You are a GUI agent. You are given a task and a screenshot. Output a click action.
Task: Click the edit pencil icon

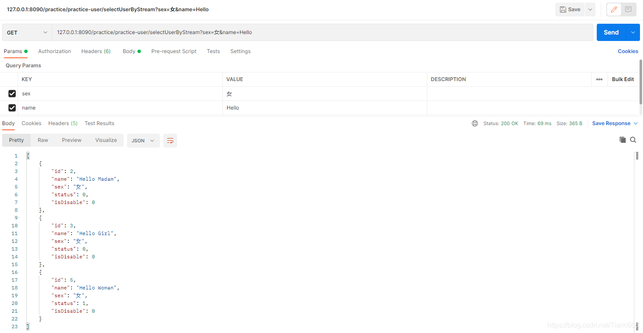(614, 9)
